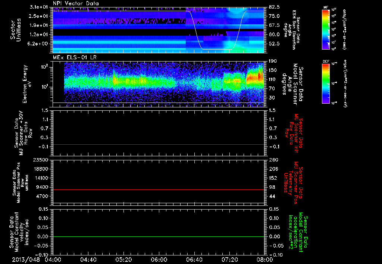Click the 110 scanner angle tick

pyautogui.click(x=273, y=79)
